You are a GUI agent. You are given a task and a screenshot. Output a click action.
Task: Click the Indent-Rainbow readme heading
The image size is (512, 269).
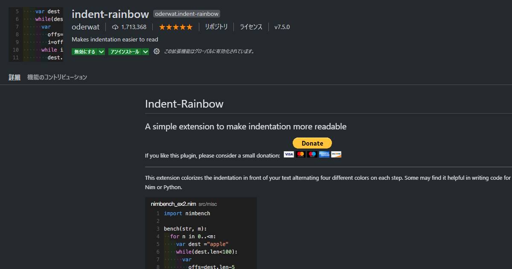coord(184,104)
